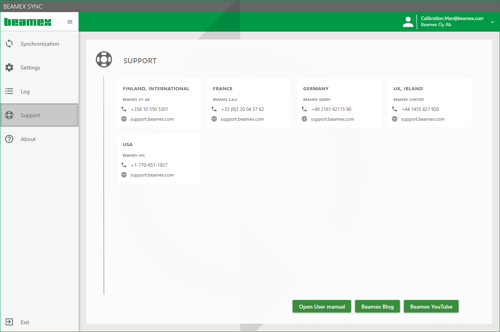This screenshot has height=332, width=500.
Task: Click the BEAMEX GMBH company name
Action: tap(317, 100)
